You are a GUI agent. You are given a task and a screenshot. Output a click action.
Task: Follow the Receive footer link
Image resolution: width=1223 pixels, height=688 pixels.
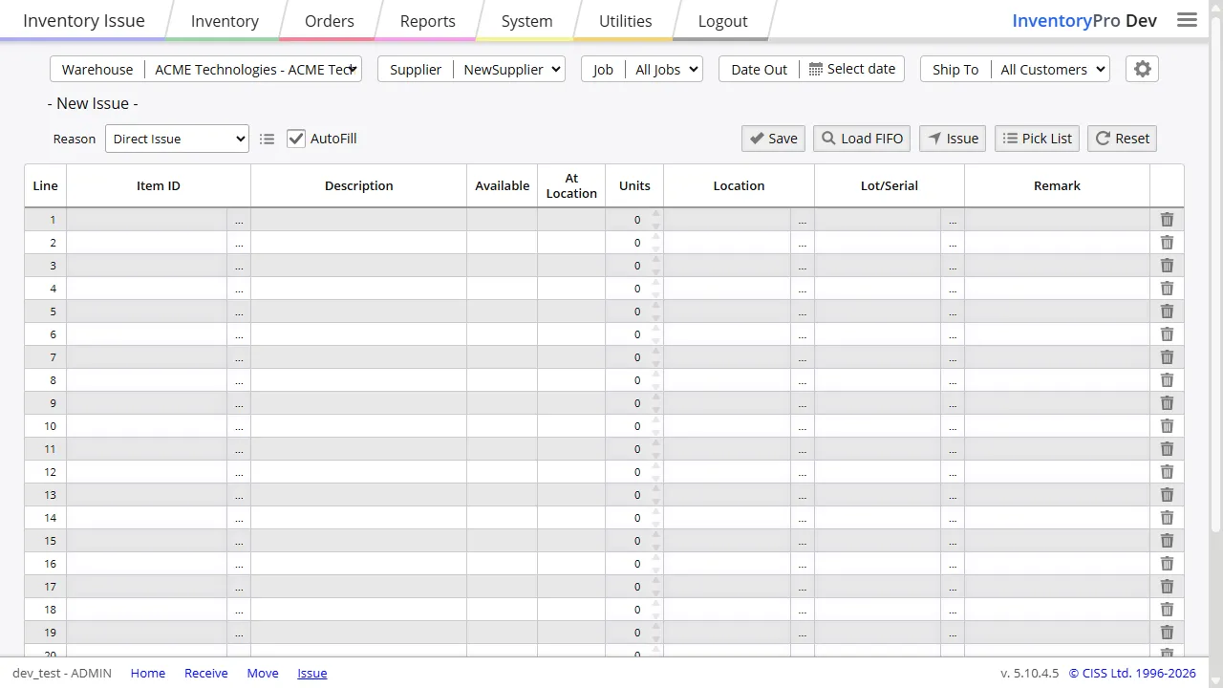coord(206,673)
